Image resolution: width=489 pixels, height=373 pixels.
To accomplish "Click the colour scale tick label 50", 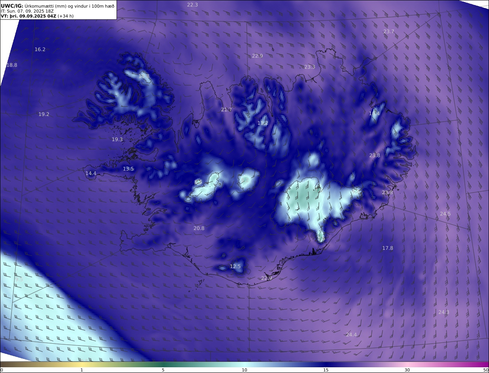I will (x=486, y=370).
